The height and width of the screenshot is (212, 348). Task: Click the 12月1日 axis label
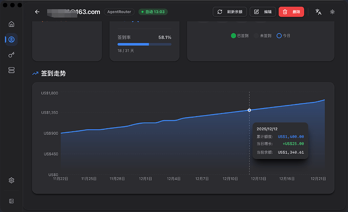tap(145, 179)
